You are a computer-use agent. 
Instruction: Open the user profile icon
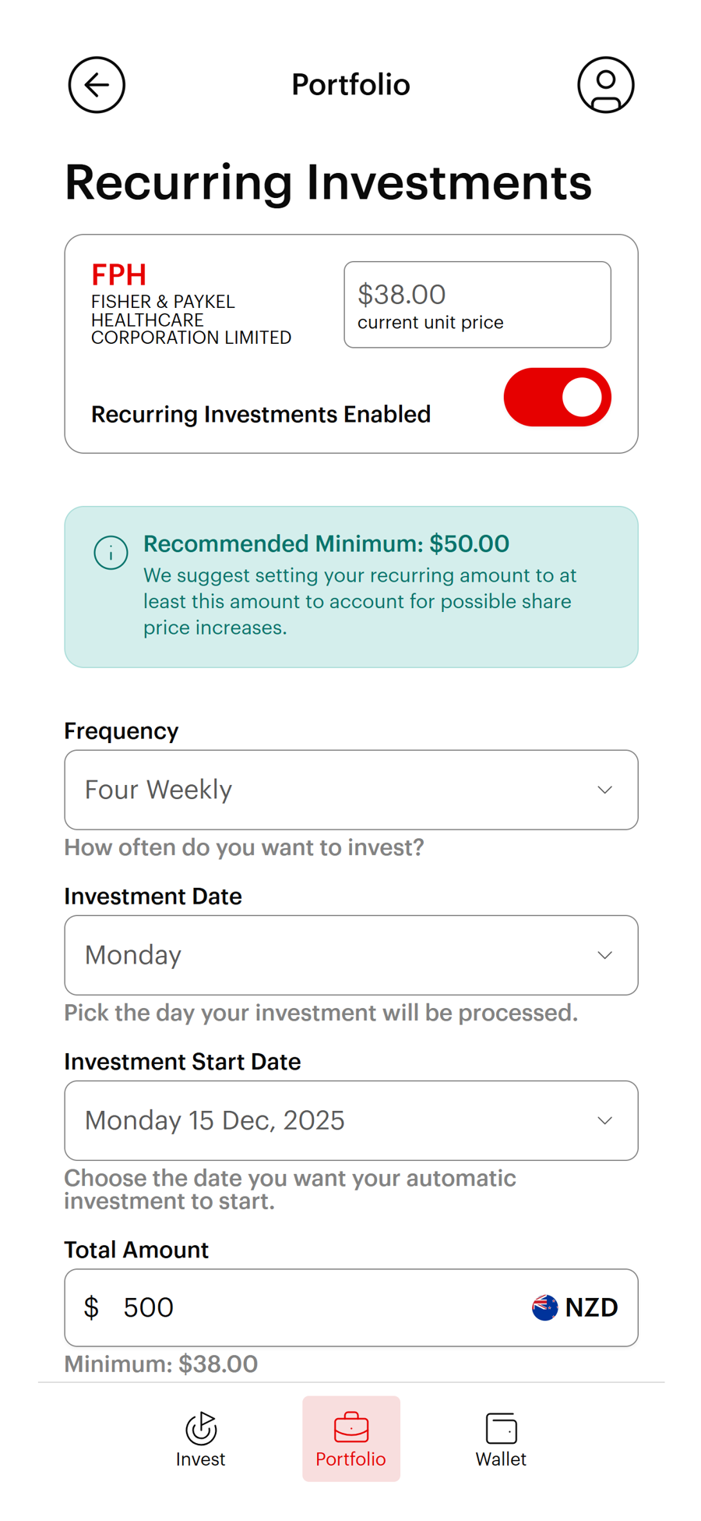pos(605,85)
